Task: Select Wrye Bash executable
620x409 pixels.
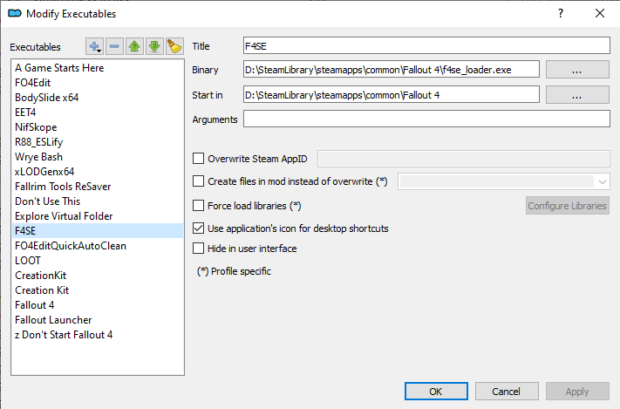Action: pyautogui.click(x=98, y=157)
